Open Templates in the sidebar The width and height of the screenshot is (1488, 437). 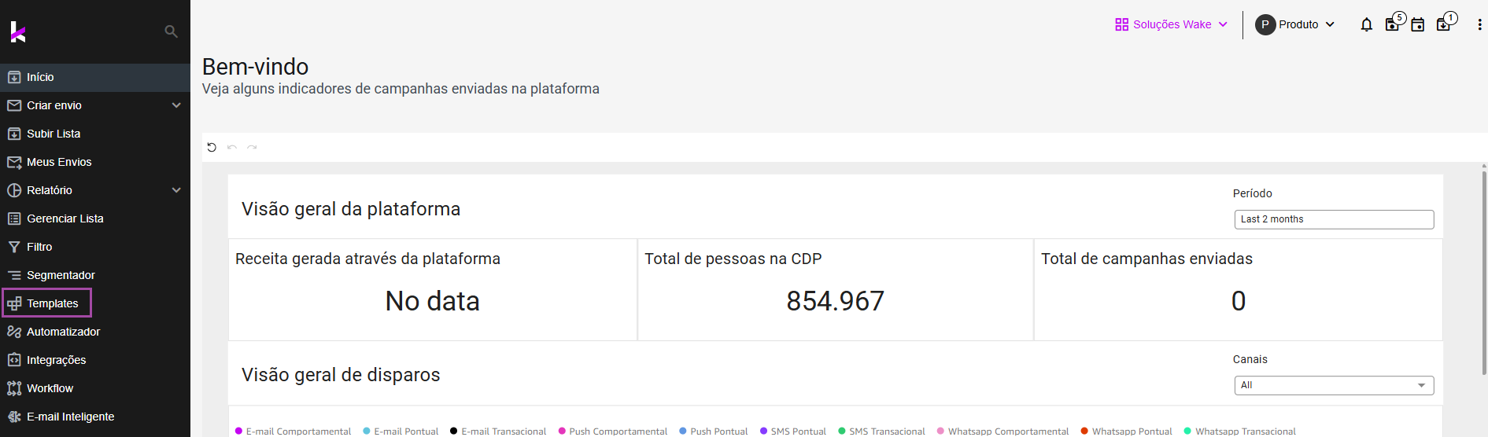[x=46, y=303]
